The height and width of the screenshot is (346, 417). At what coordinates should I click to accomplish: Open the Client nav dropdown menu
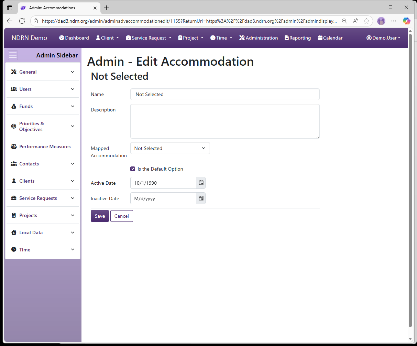pos(107,38)
